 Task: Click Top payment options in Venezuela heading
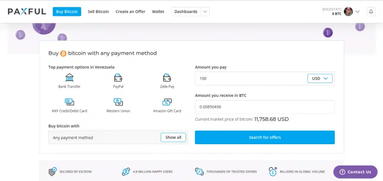[x=82, y=67]
